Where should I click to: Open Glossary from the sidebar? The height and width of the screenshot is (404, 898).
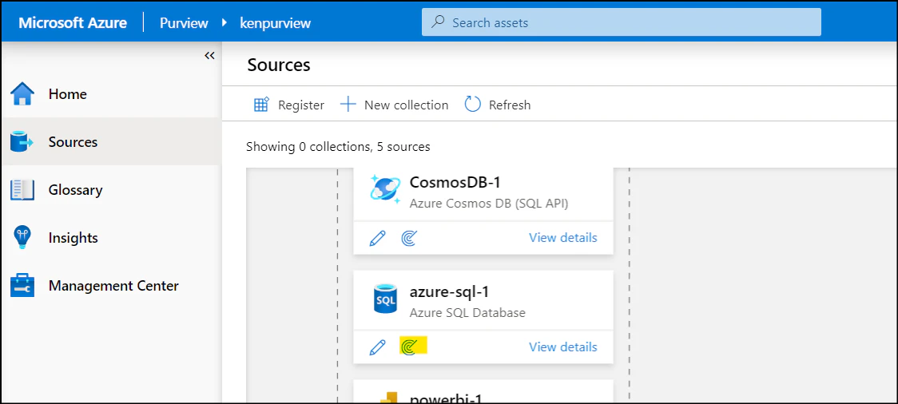[110, 190]
